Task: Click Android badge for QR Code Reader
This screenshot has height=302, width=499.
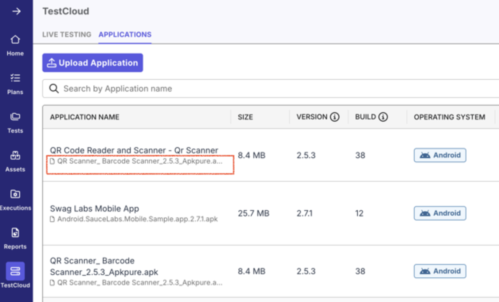Action: click(x=440, y=155)
